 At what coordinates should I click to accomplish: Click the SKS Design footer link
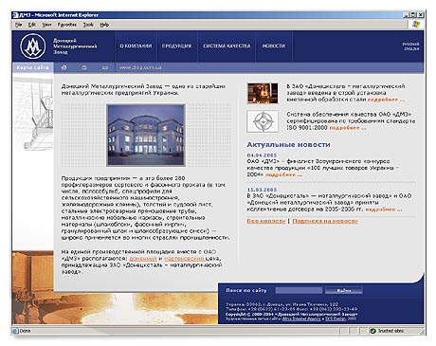[x=336, y=319]
